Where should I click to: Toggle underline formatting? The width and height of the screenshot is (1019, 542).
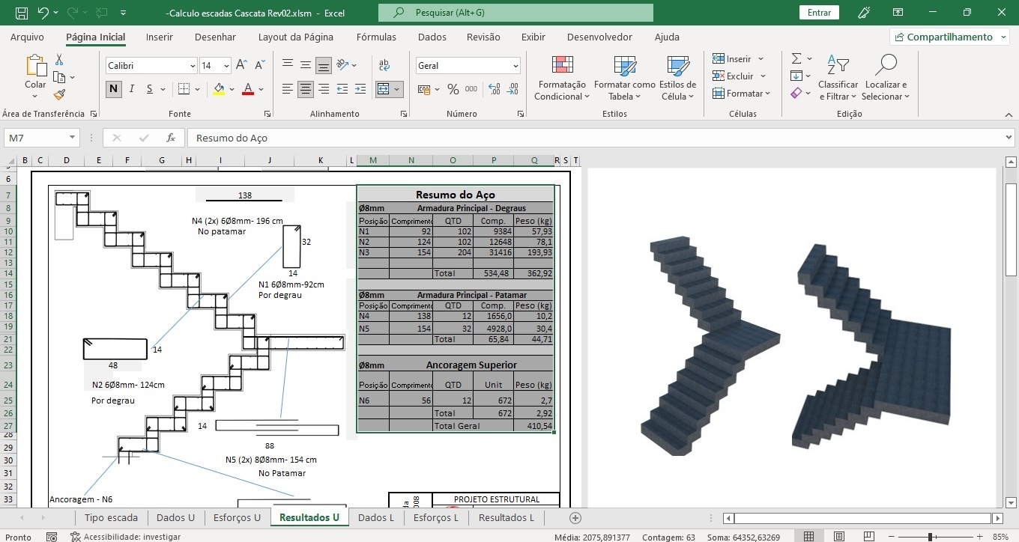pos(150,89)
